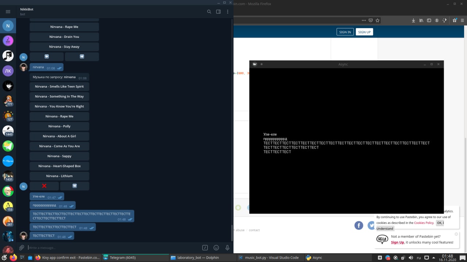
Task: Choose Nirvana - Polly track
Action: (59, 126)
